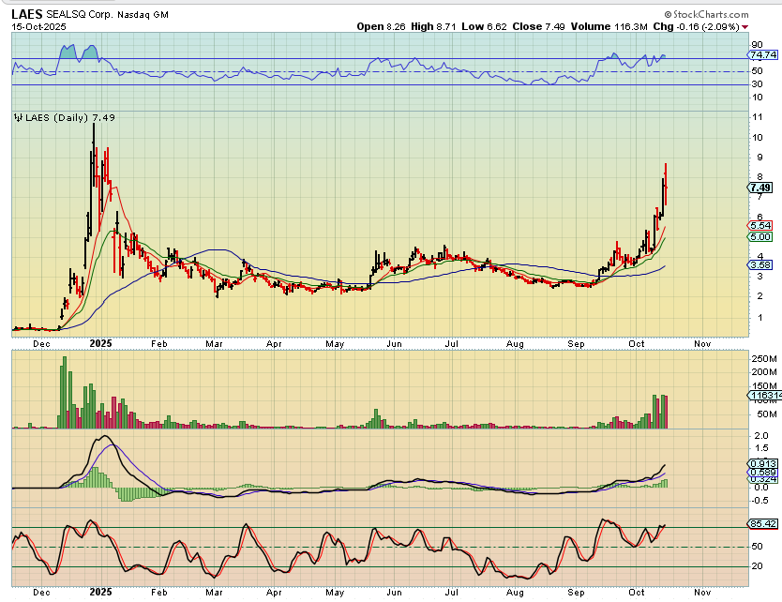This screenshot has height=602, width=782.
Task: Click the 116314 volume value tag
Action: [x=764, y=396]
